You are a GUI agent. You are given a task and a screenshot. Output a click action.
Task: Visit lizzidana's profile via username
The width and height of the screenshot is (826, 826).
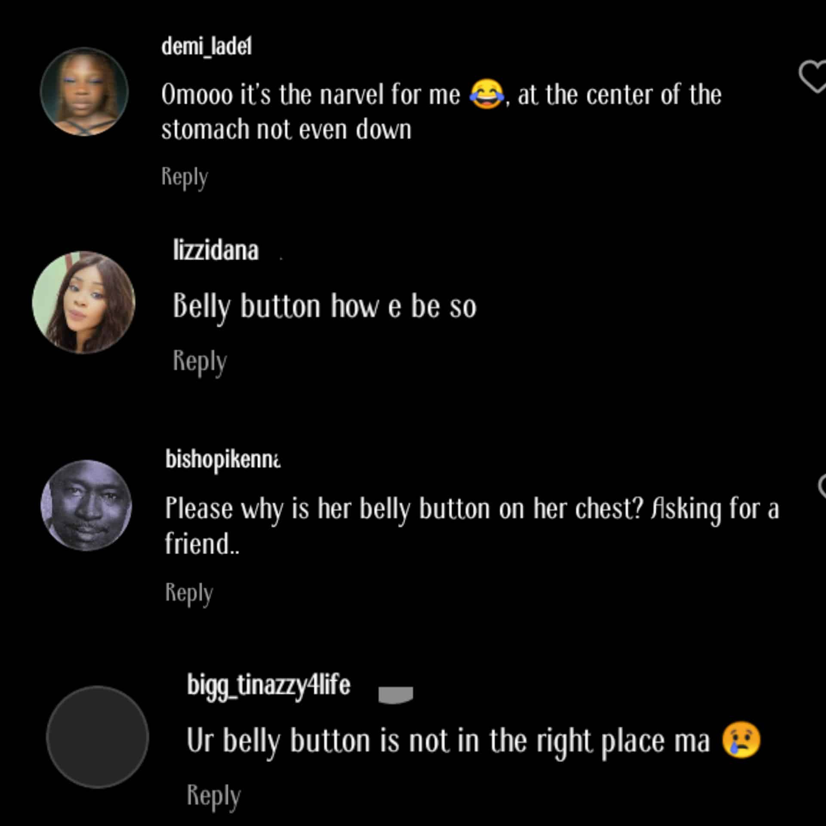[216, 250]
